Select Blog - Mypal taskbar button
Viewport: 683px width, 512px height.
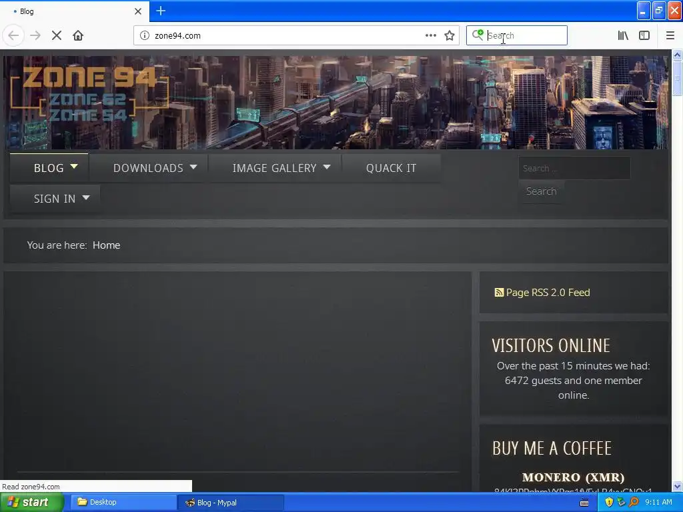[230, 503]
